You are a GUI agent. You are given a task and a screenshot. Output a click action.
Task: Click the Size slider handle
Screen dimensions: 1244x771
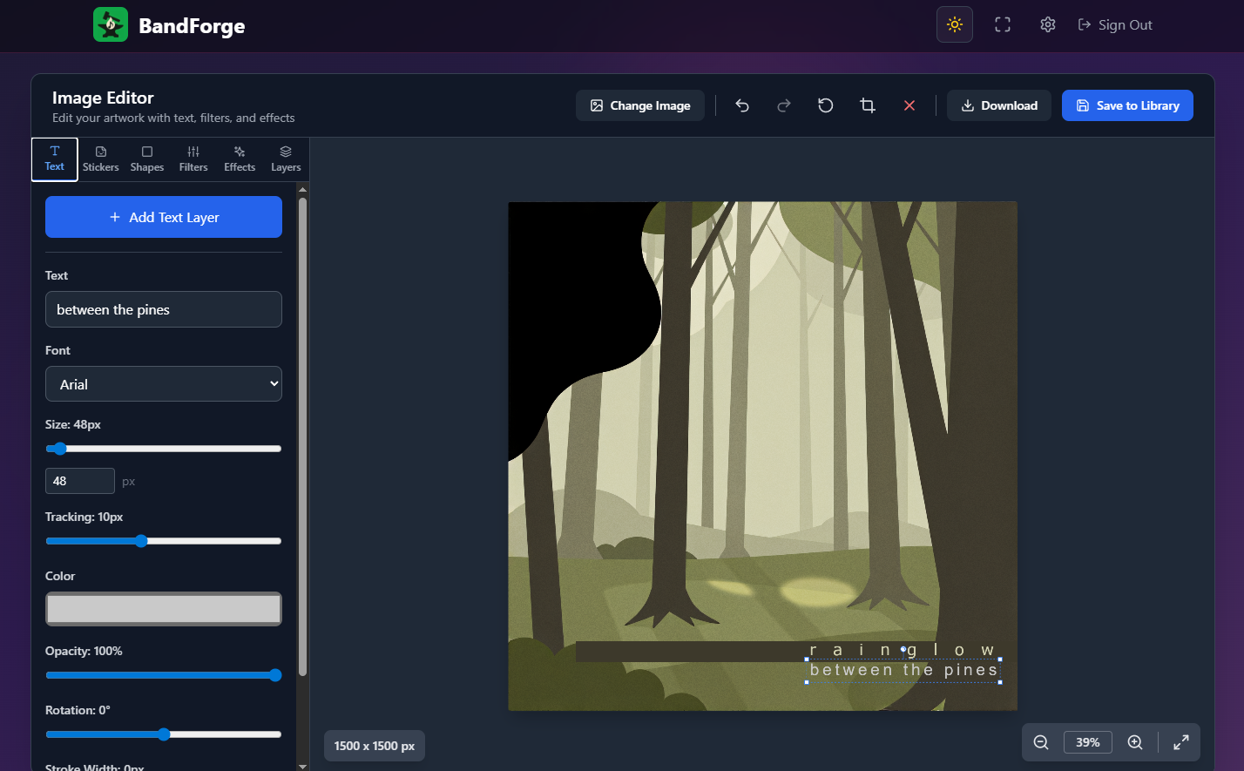(x=59, y=449)
